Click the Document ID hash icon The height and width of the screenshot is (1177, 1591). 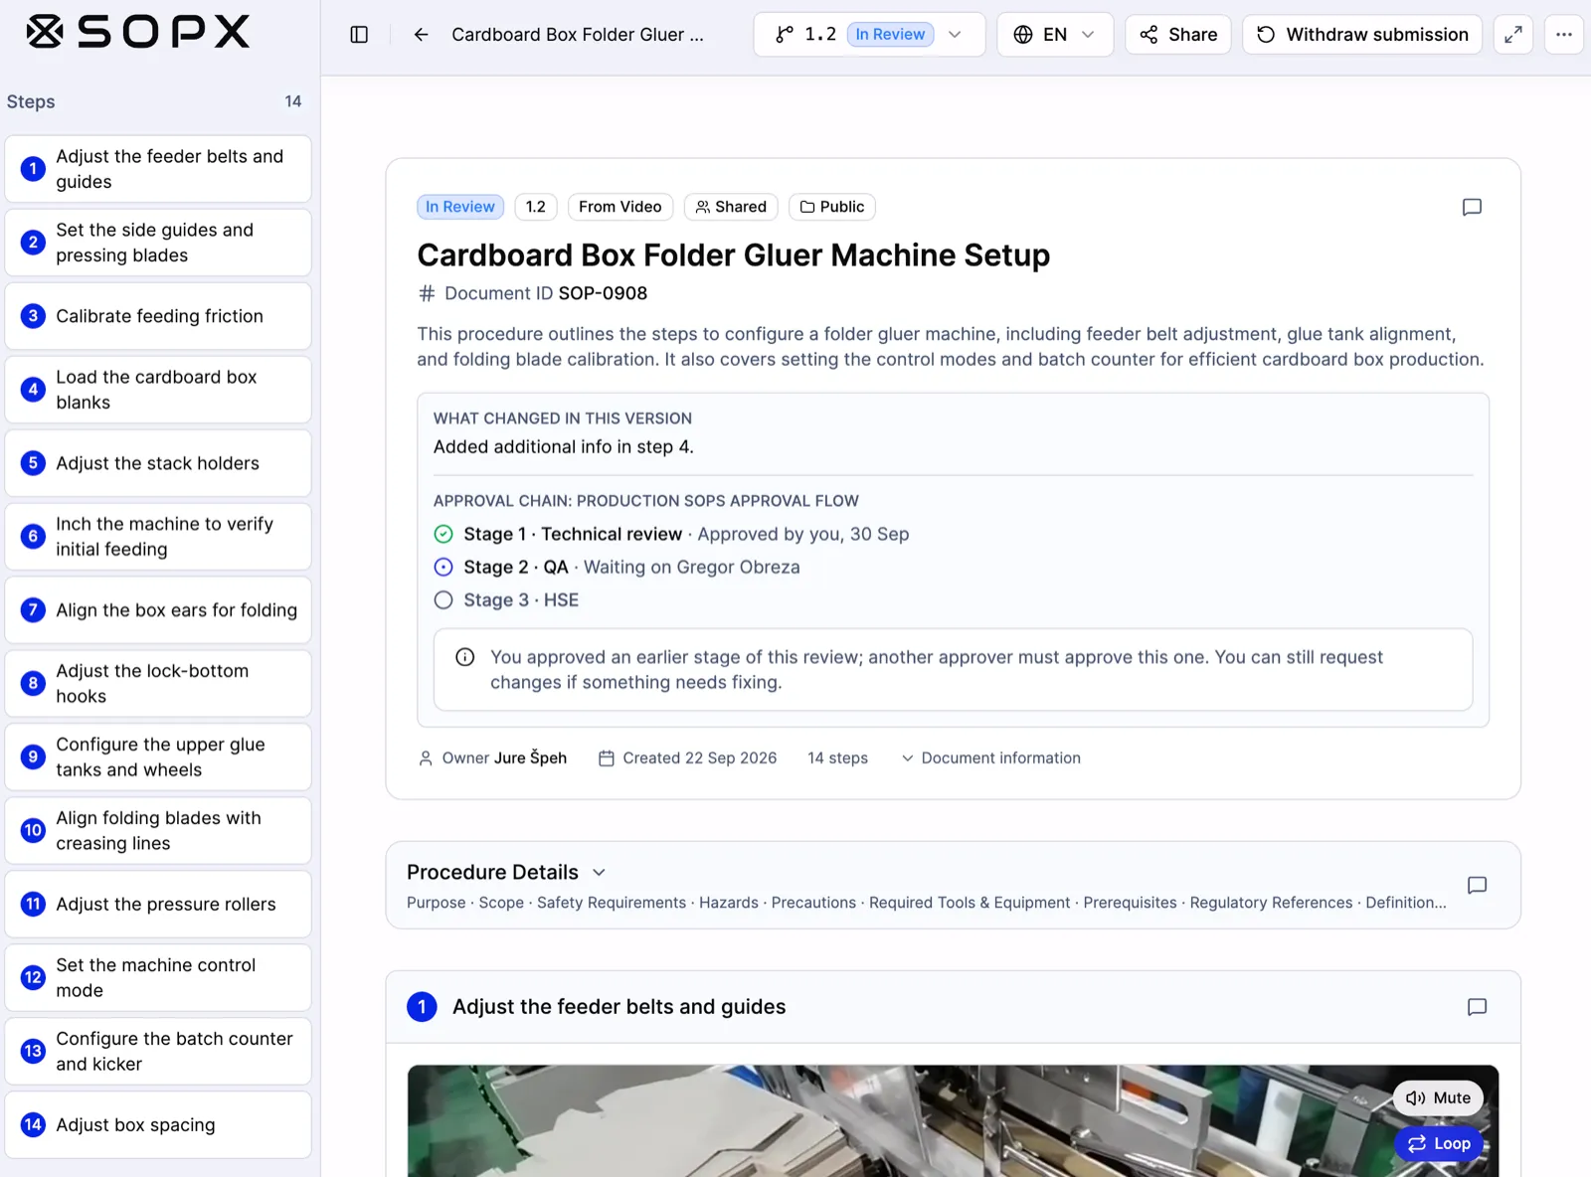[x=427, y=293]
